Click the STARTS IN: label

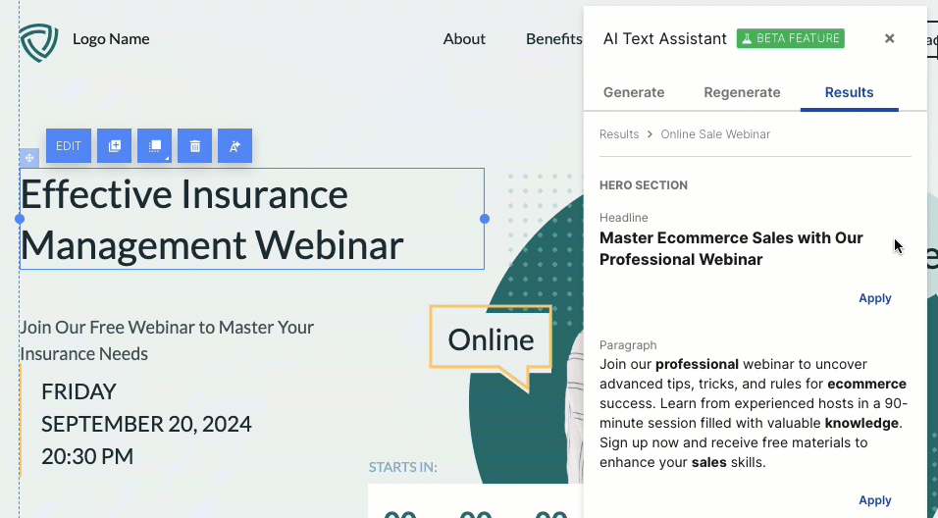tap(402, 467)
